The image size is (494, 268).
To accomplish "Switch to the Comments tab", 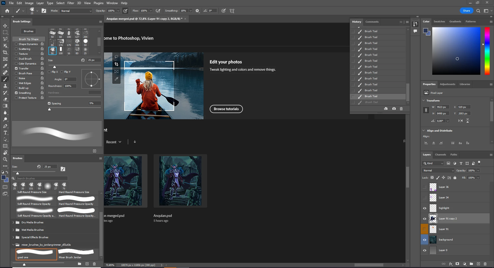I will [x=372, y=22].
